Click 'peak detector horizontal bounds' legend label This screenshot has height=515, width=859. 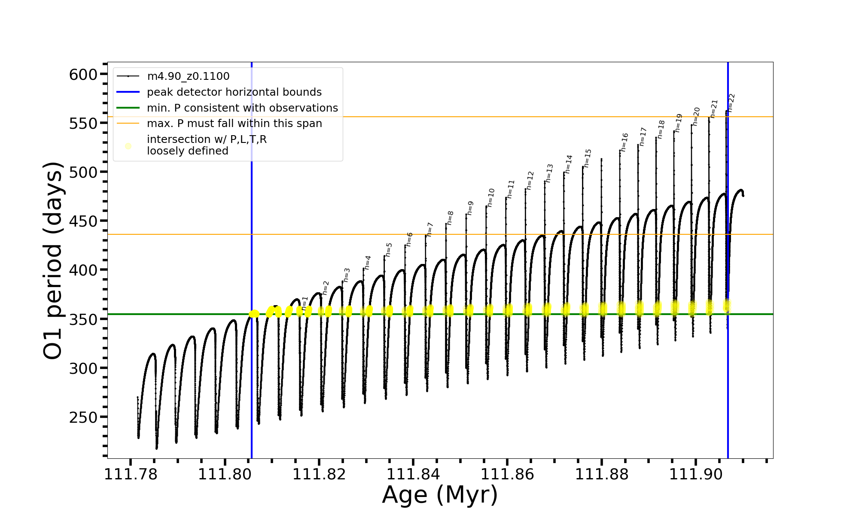pyautogui.click(x=234, y=92)
